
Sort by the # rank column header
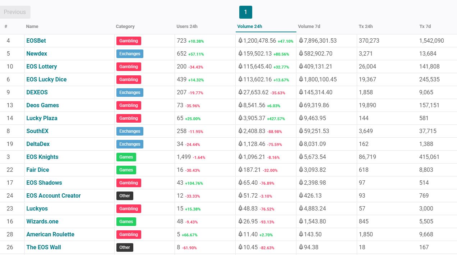pyautogui.click(x=6, y=27)
